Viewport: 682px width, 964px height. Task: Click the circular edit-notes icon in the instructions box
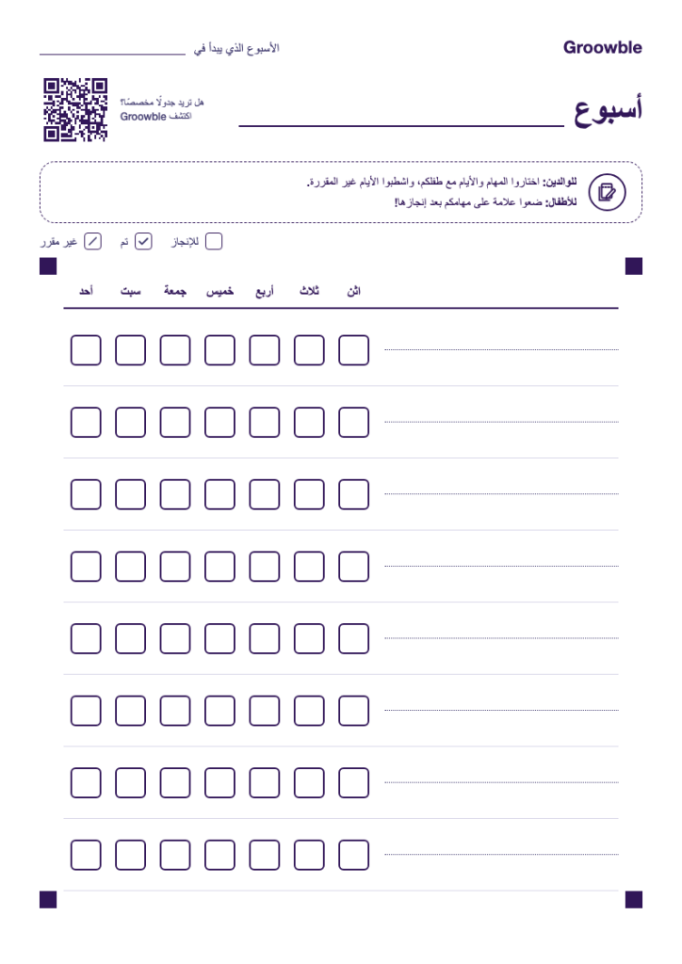click(x=607, y=192)
